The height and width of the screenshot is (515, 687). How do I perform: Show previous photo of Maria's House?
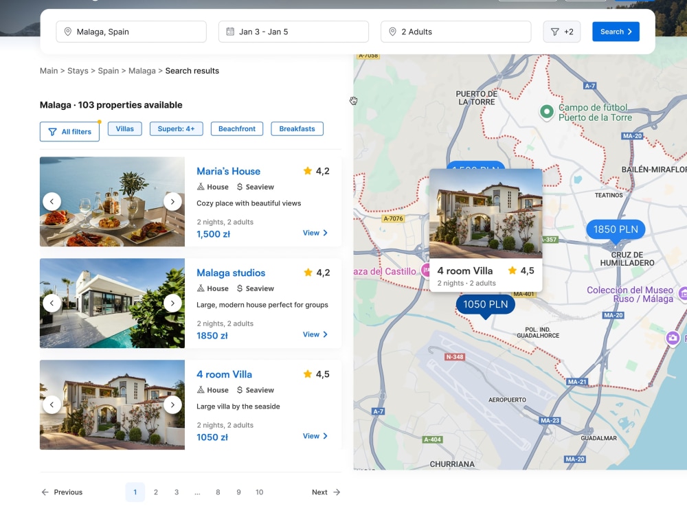(52, 201)
